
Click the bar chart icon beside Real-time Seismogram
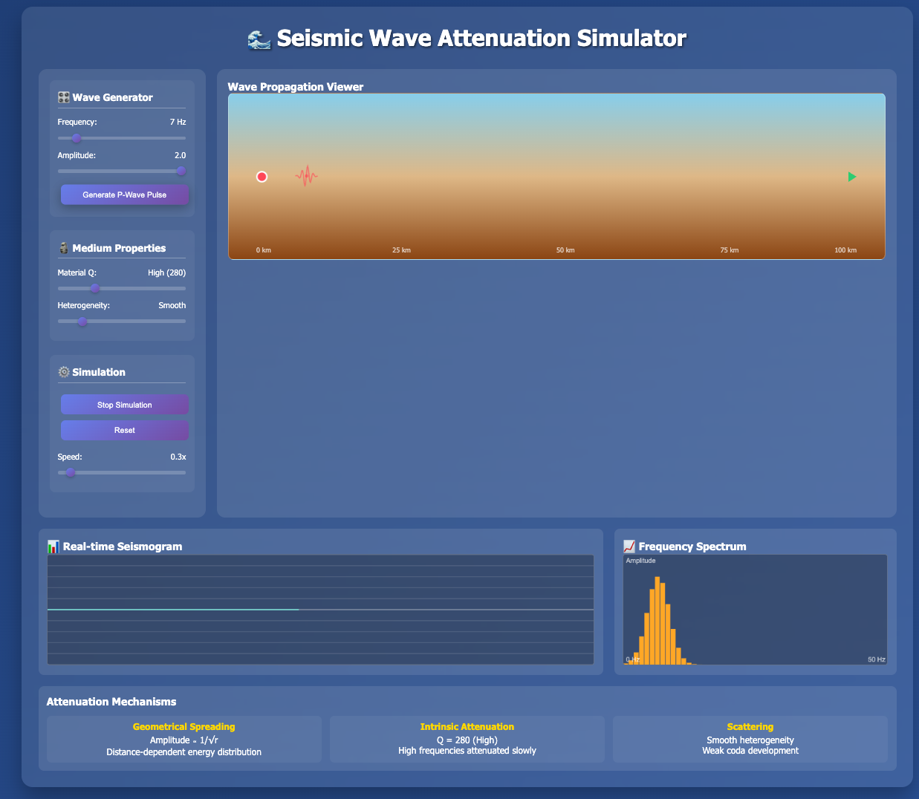pyautogui.click(x=53, y=547)
